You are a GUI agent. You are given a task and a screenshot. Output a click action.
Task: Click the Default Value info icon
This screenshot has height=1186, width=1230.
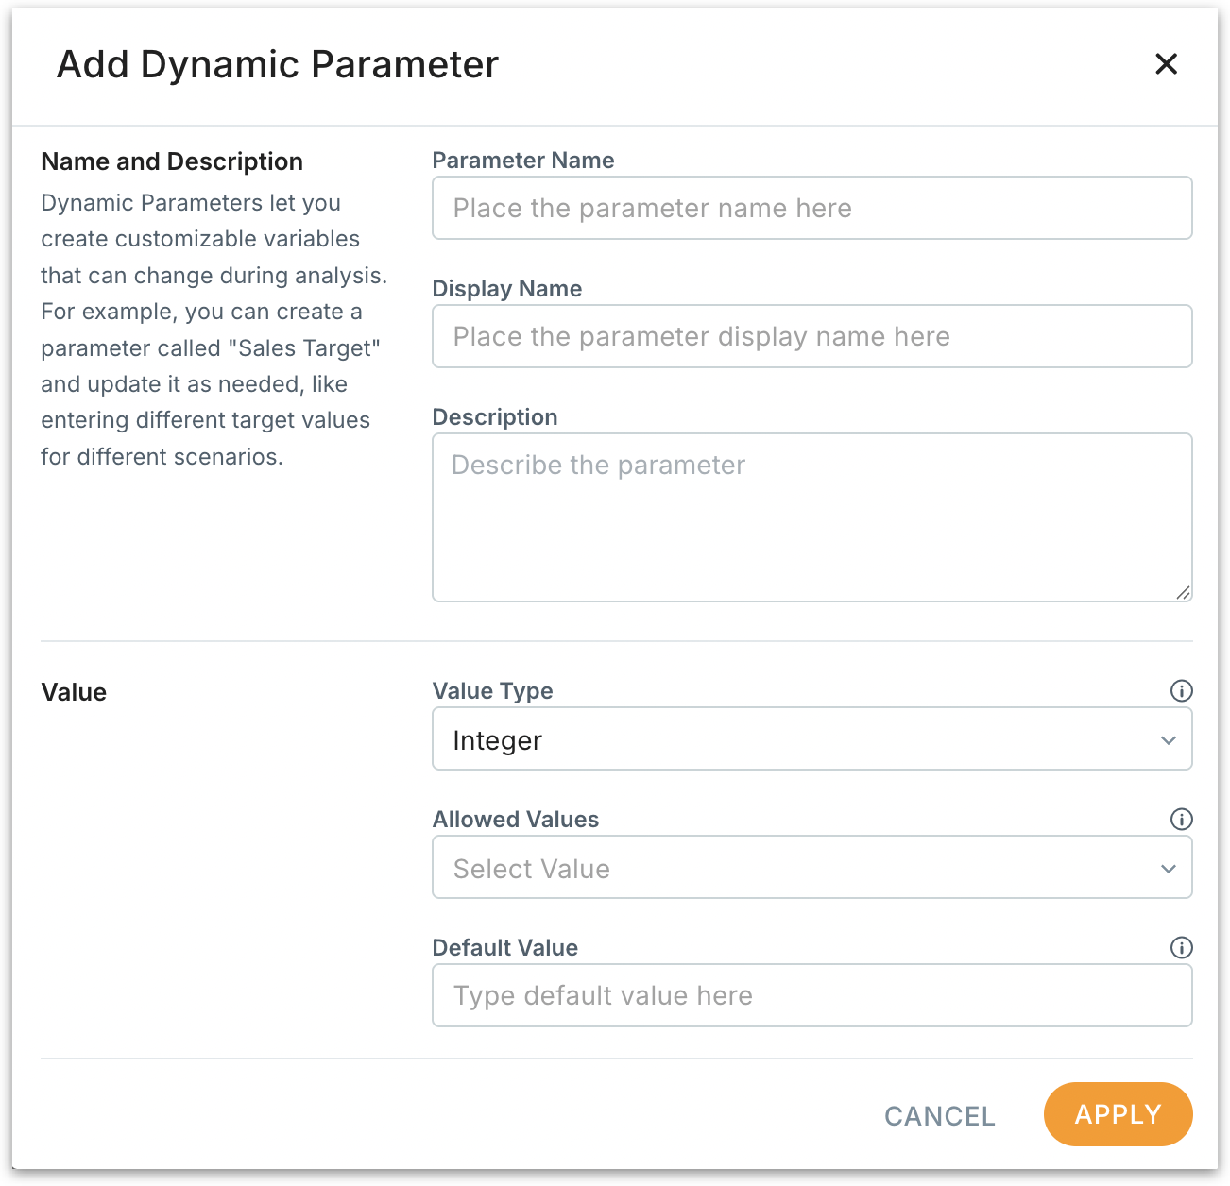coord(1181,948)
